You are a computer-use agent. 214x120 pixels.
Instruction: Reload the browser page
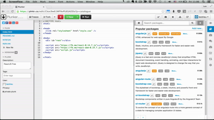click(x=12, y=11)
